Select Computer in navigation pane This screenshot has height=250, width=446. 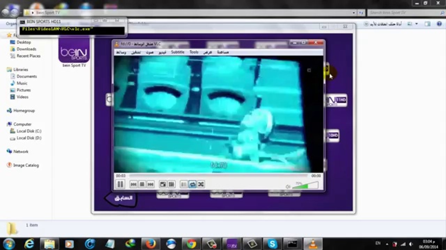point(22,124)
